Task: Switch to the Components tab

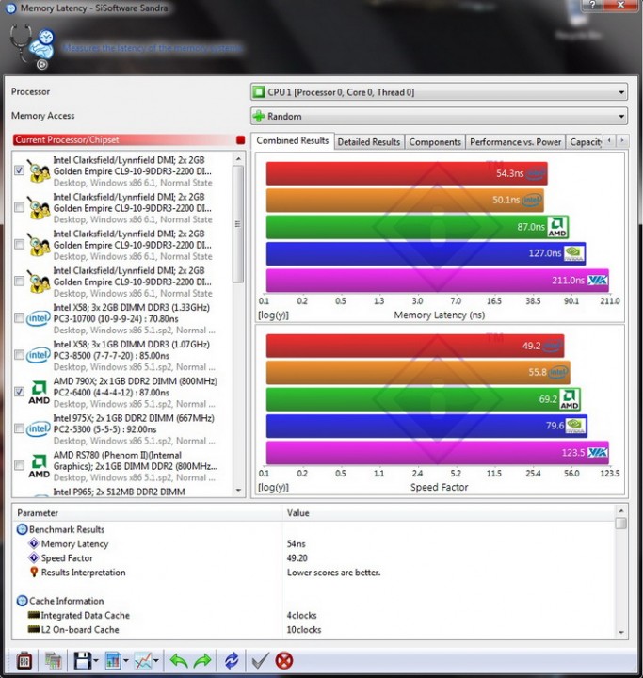Action: 435,142
